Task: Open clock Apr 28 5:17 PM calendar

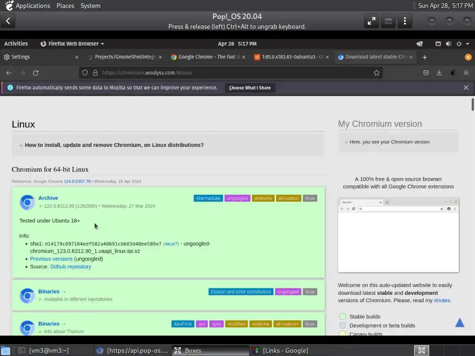Action: point(237,44)
